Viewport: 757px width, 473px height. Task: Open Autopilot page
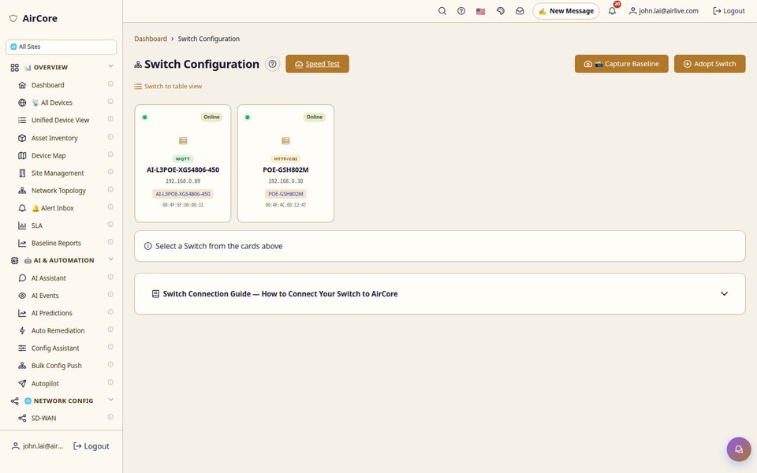pyautogui.click(x=45, y=384)
